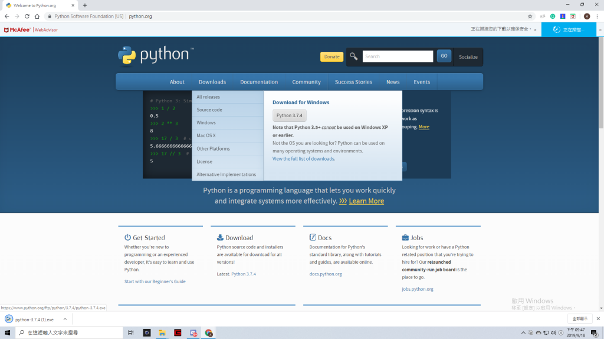The height and width of the screenshot is (339, 604).
Task: Open the News menu
Action: click(393, 82)
